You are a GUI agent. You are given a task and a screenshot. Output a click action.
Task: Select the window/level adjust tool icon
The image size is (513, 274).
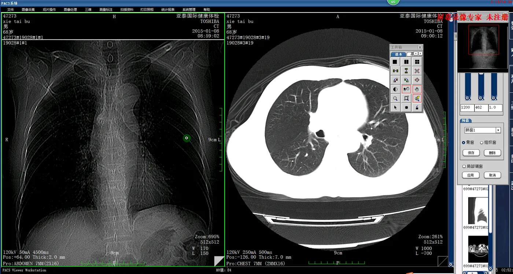click(x=406, y=89)
